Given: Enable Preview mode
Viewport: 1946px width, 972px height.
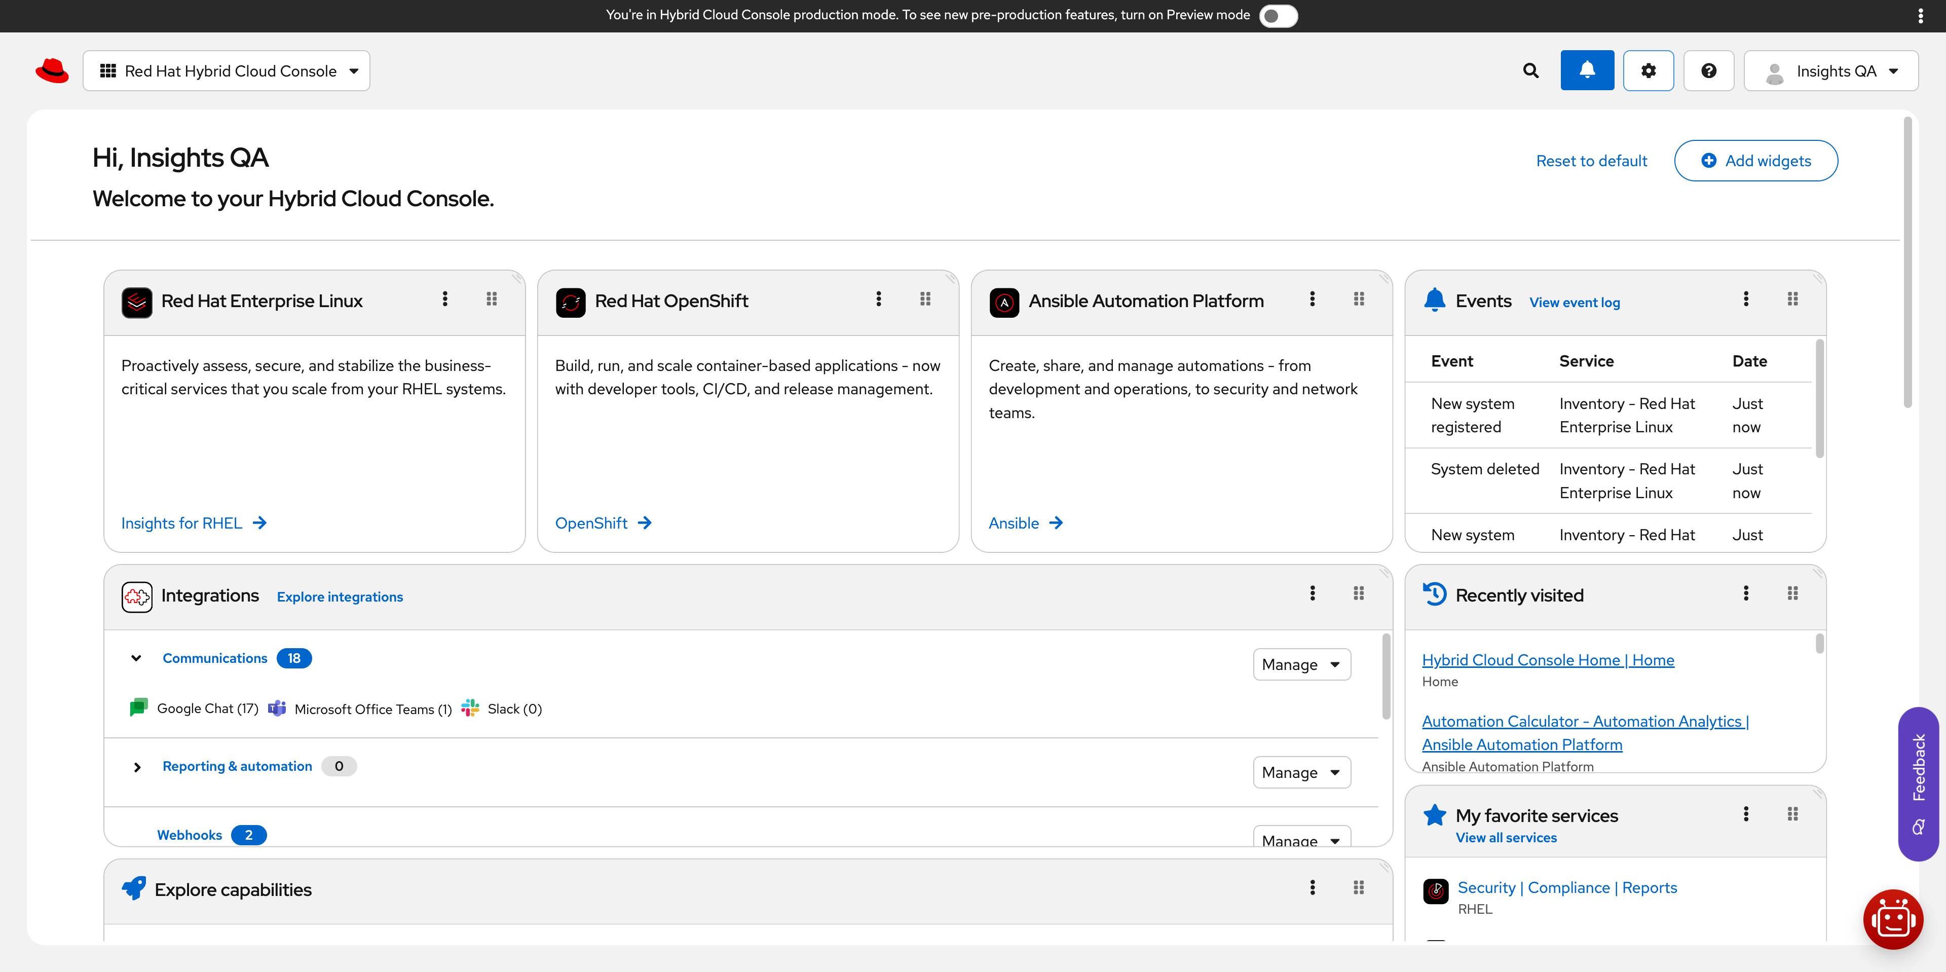Looking at the screenshot, I should pos(1278,15).
